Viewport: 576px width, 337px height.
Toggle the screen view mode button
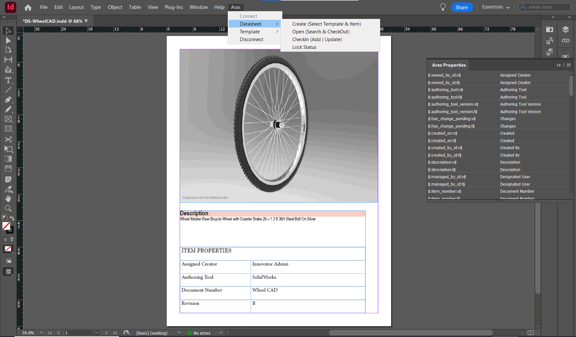pos(8,272)
